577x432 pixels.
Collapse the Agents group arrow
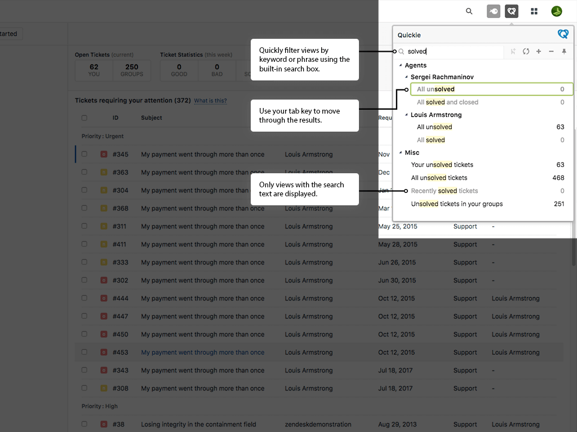click(401, 65)
